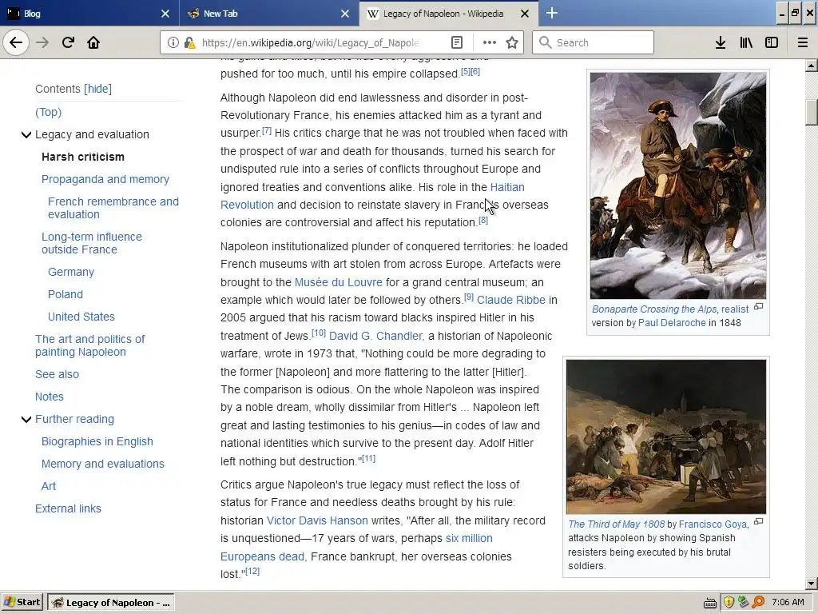Image resolution: width=818 pixels, height=614 pixels.
Task: Open the downloads panel
Action: coord(721,43)
